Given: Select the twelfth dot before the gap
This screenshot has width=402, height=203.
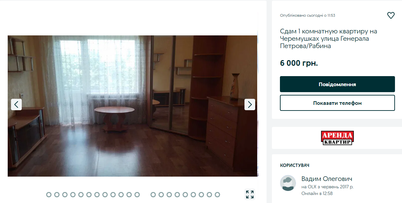Looking at the screenshot, I should coord(137,195).
